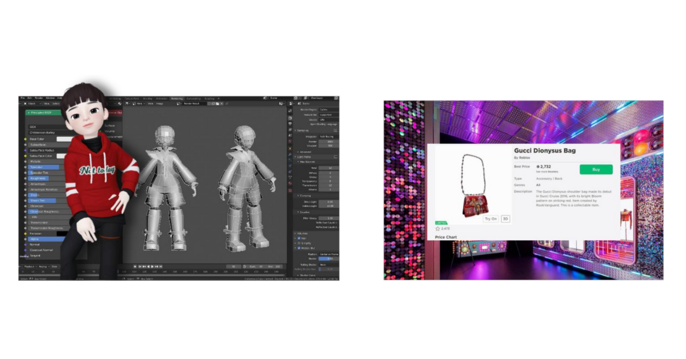This screenshot has width=686, height=359.
Task: Open the File menu in Blender
Action: tap(23, 98)
